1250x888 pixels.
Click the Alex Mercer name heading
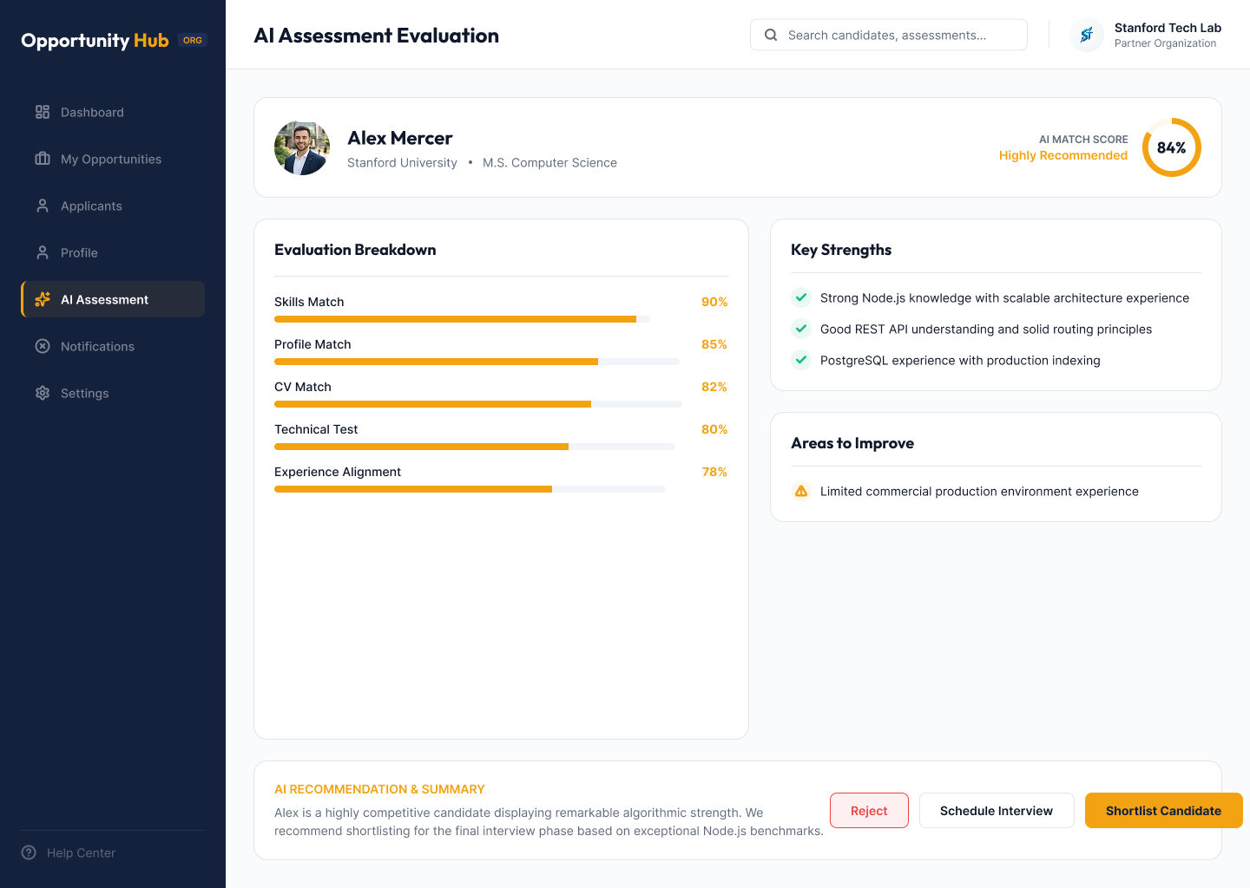[x=400, y=138]
